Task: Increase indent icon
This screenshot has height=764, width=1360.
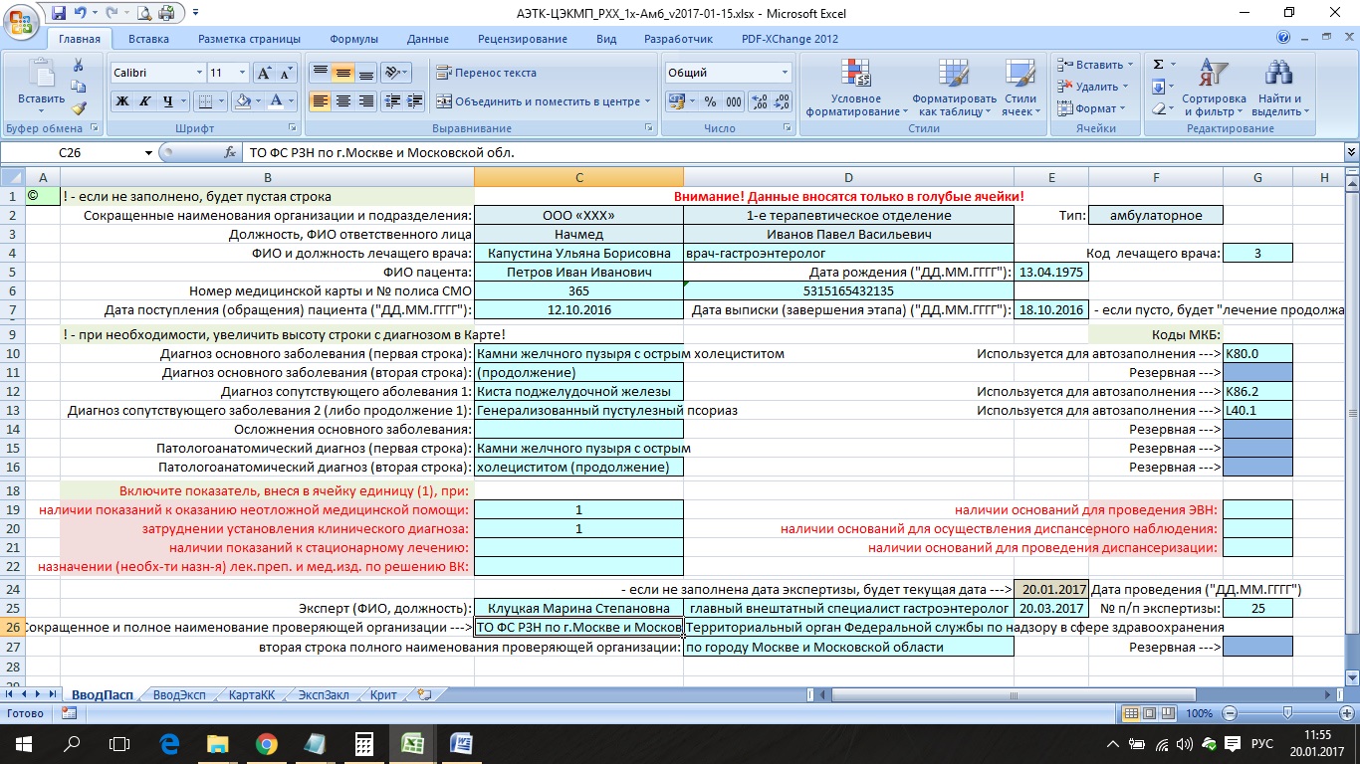Action: click(x=416, y=101)
